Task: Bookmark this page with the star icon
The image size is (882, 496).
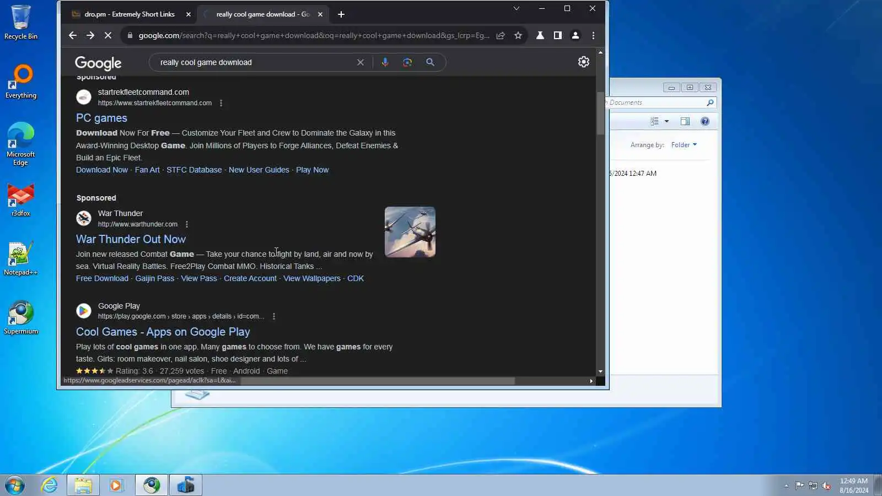Action: (518, 35)
